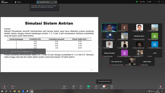Select the MRK - Joko S participant tile
This screenshot has height=93, width=165.
pos(155,28)
